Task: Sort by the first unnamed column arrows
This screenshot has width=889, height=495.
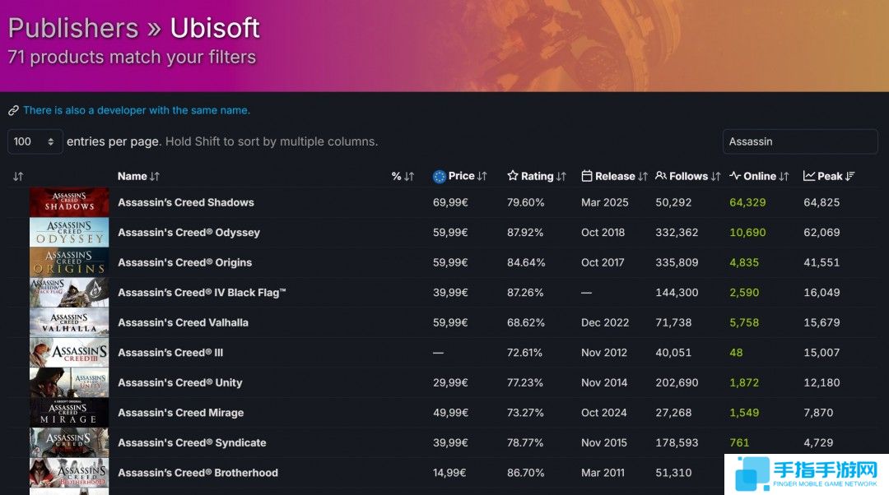Action: 18,177
